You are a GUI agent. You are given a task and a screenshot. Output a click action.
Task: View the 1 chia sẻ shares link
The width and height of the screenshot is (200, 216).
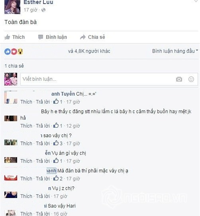click(14, 66)
